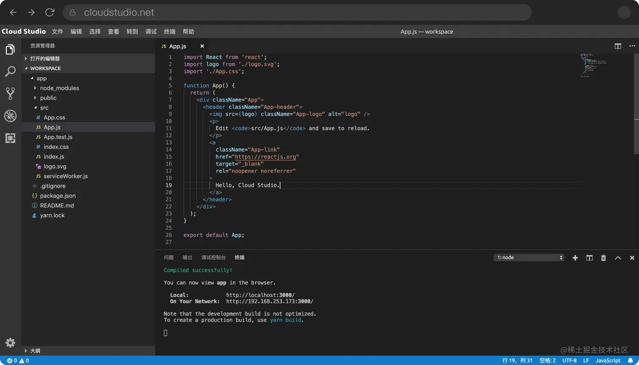The width and height of the screenshot is (639, 365).
Task: Click the browser profile avatar circle
Action: point(624,12)
